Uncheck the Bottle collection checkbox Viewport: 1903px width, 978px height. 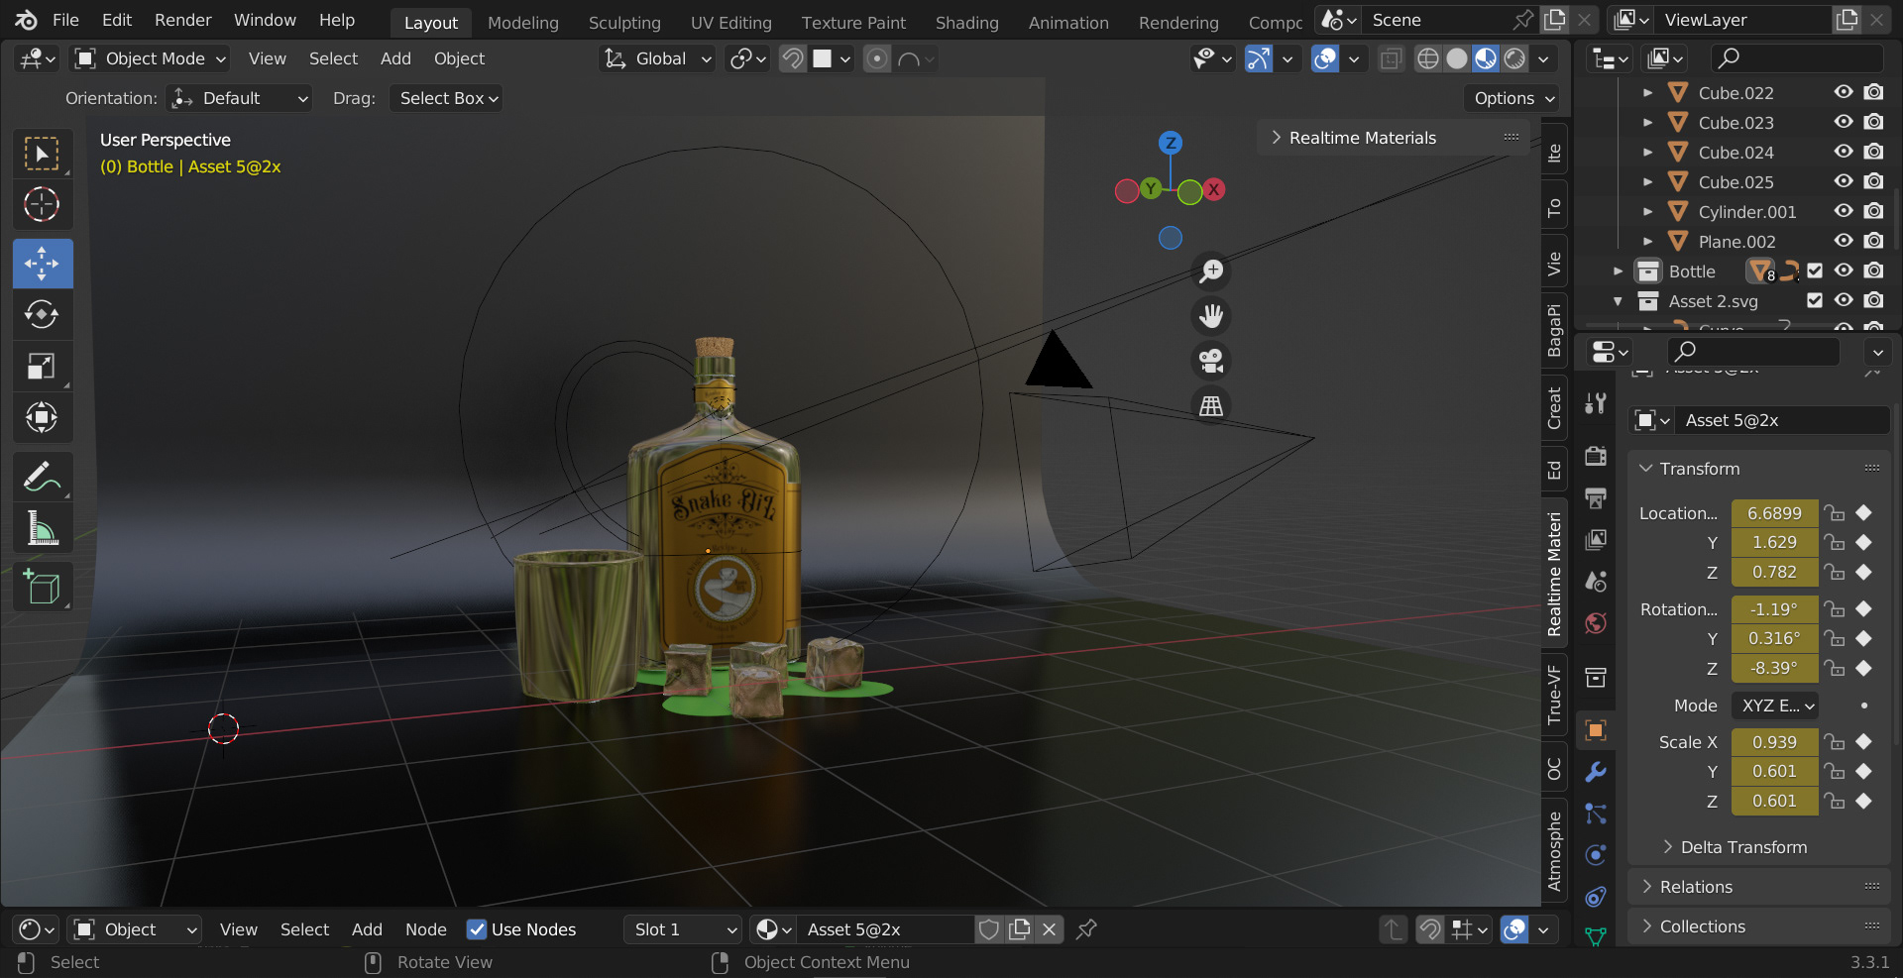coord(1815,271)
